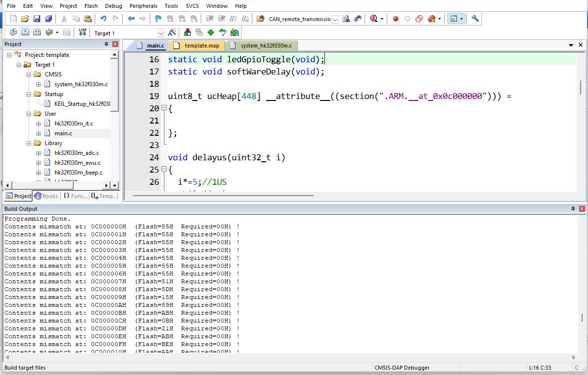Open Manage Project Items
Screen dimensions: 588x375
click(x=187, y=32)
